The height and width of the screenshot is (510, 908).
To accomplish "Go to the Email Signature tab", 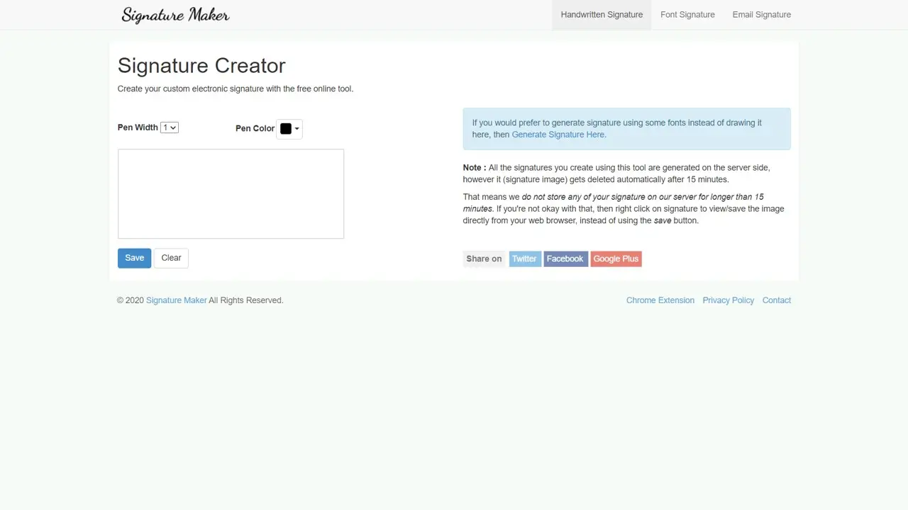I will (x=761, y=15).
